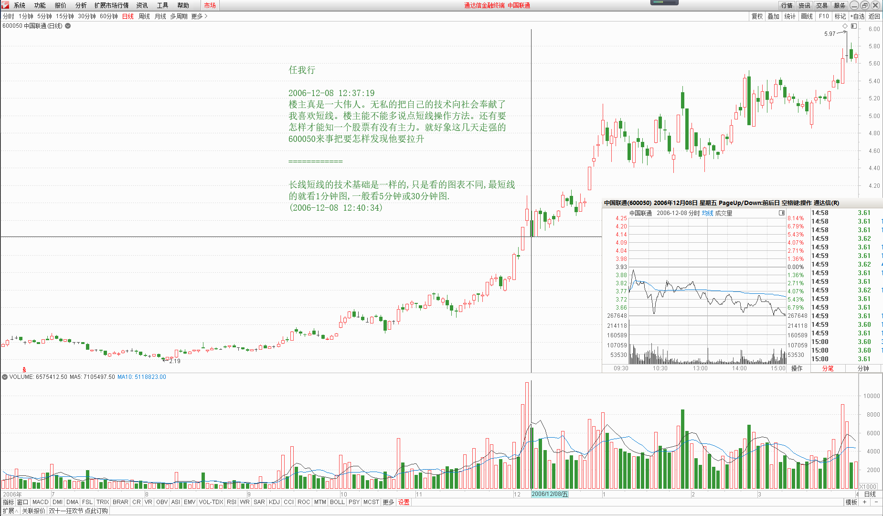This screenshot has height=516, width=883.
Task: Open the 工具 menu
Action: [163, 5]
